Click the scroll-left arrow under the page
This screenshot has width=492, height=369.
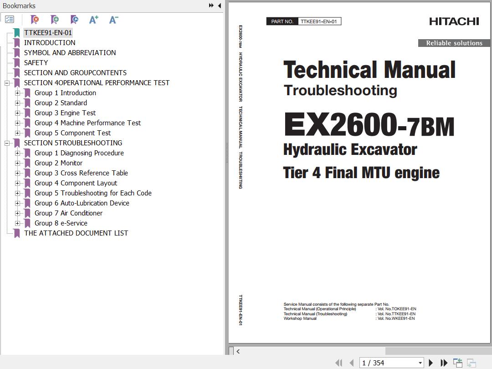[238, 351]
